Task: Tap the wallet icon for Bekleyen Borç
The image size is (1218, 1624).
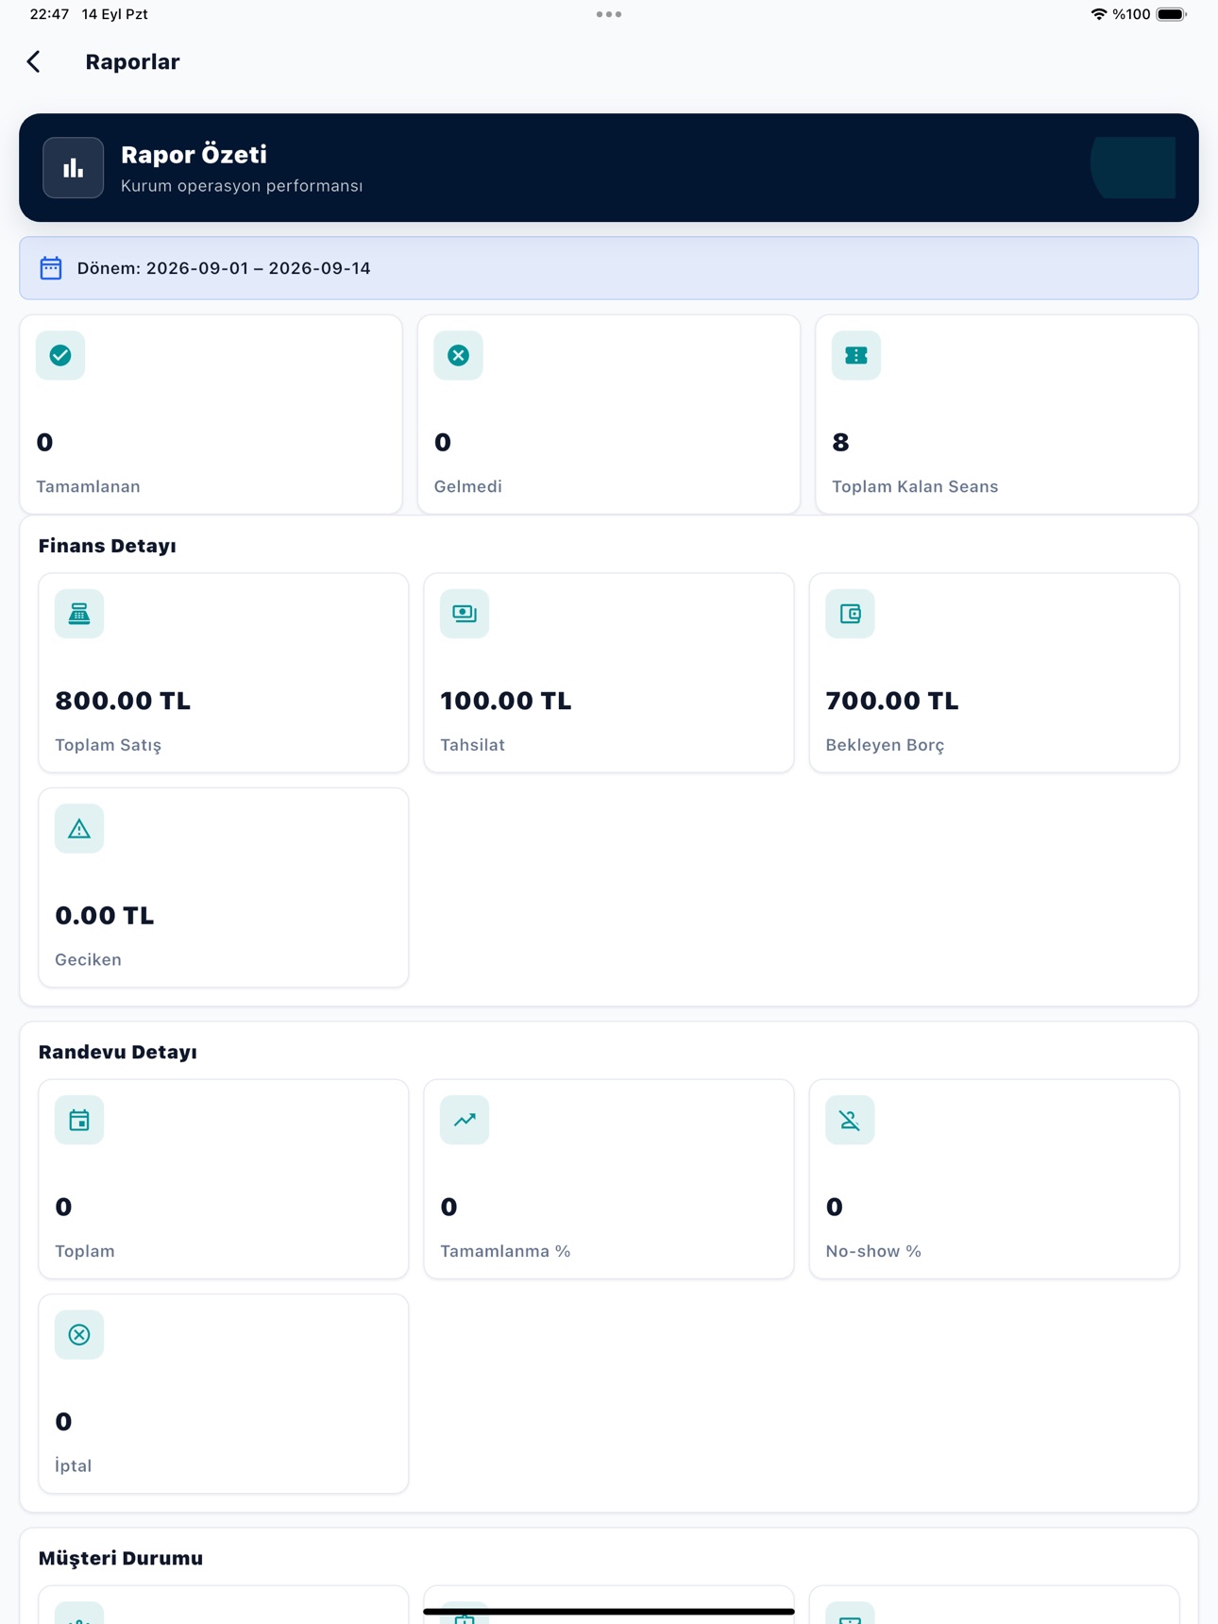Action: 851,614
